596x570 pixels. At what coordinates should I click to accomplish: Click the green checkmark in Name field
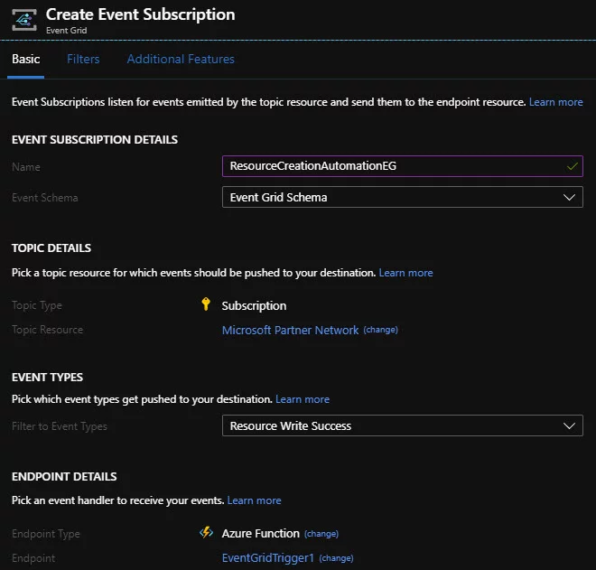[x=572, y=166]
